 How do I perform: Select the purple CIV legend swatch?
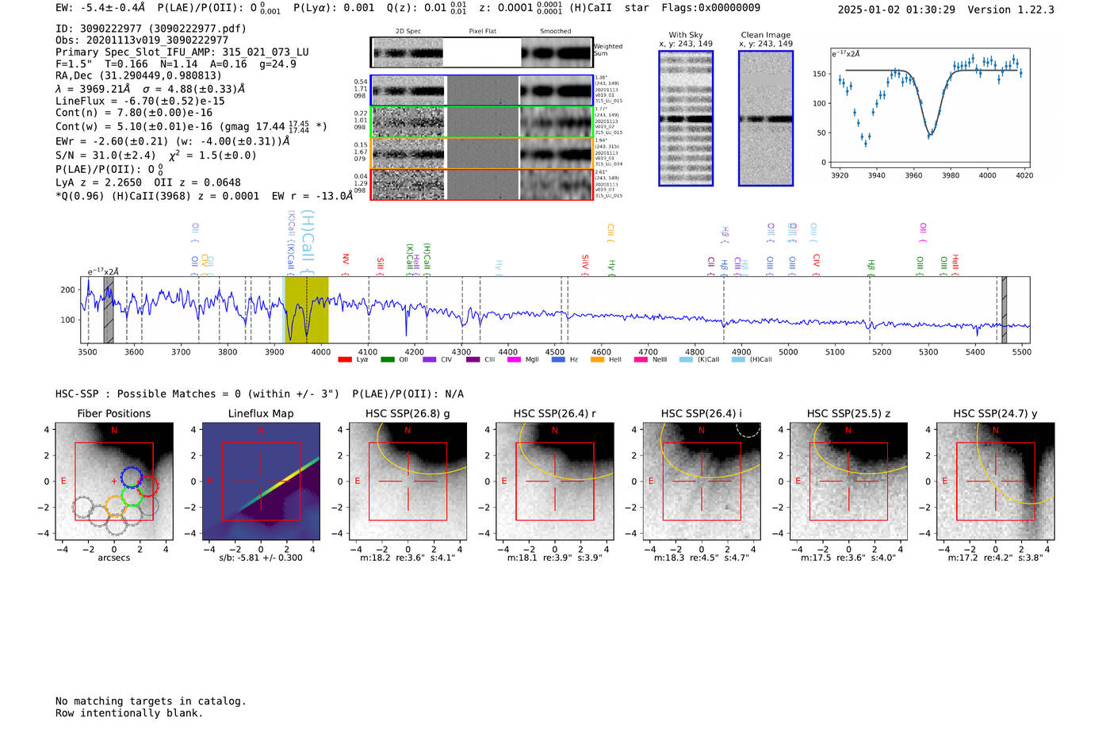(430, 359)
